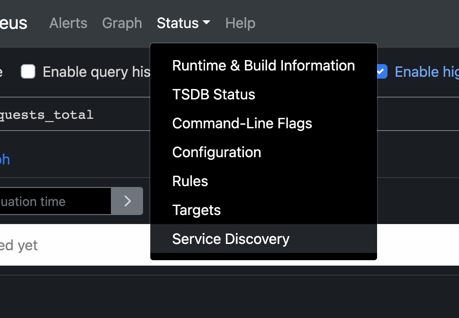This screenshot has height=318, width=459.
Task: Toggle the Enable query history checkbox
Action: pyautogui.click(x=28, y=72)
